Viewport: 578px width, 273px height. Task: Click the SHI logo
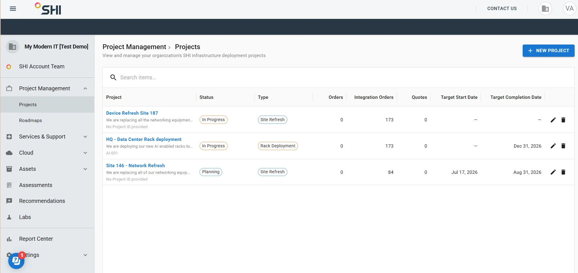click(x=48, y=9)
